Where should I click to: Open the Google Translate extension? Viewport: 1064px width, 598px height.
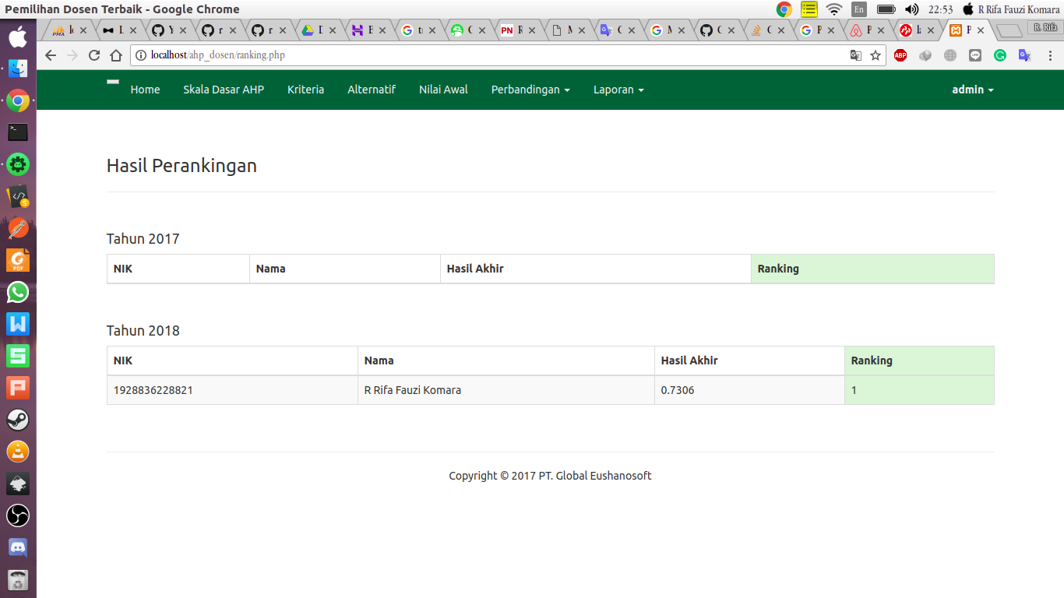[x=1025, y=55]
